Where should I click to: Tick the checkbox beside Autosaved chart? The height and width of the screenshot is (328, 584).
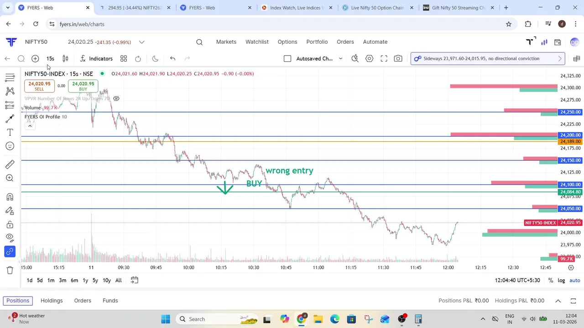coord(287,58)
